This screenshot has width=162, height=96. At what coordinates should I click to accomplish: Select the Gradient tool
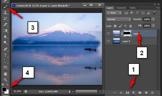coord(5,31)
